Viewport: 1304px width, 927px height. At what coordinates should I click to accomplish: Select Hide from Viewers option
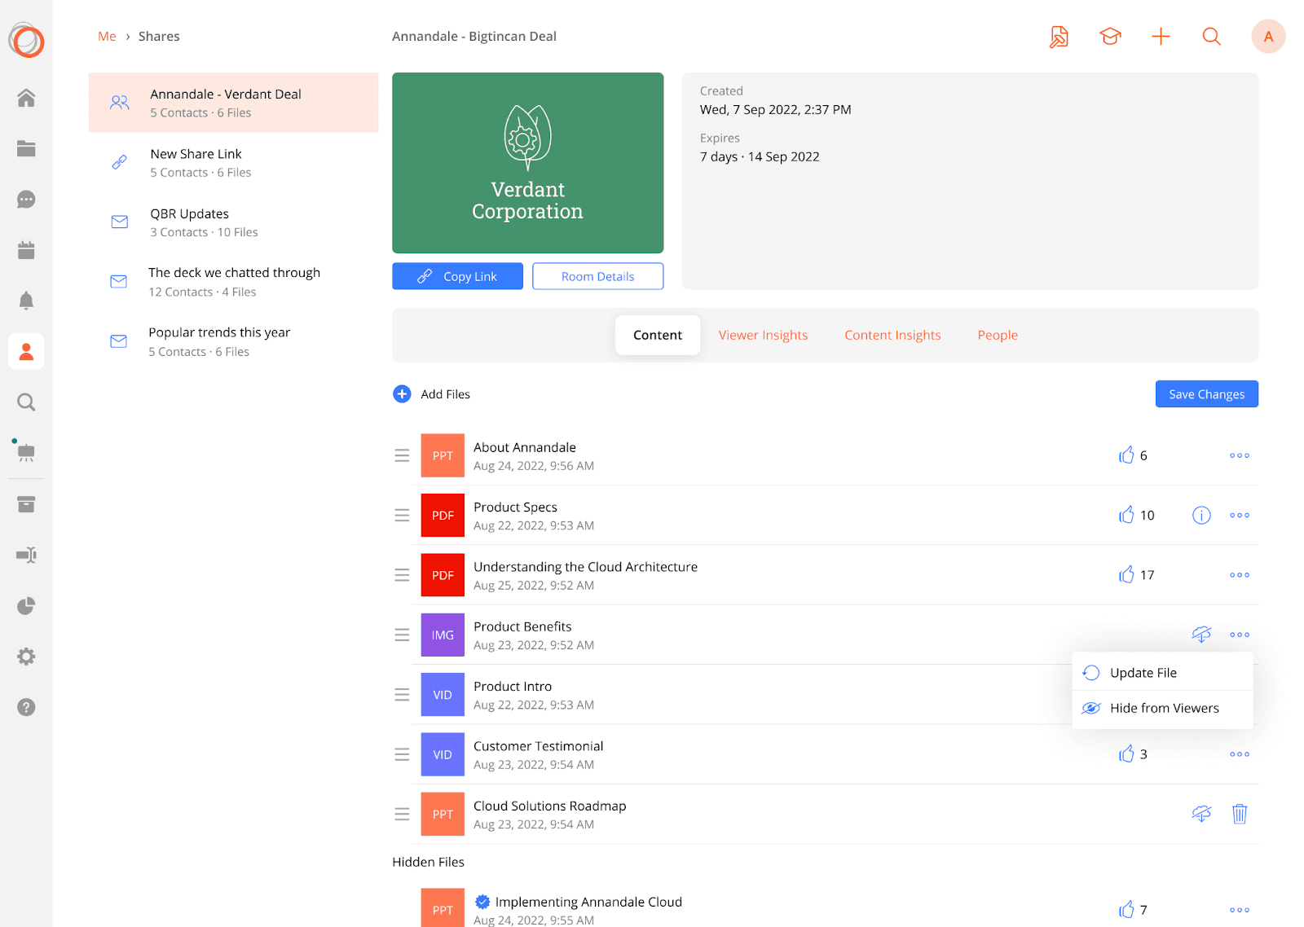point(1163,709)
